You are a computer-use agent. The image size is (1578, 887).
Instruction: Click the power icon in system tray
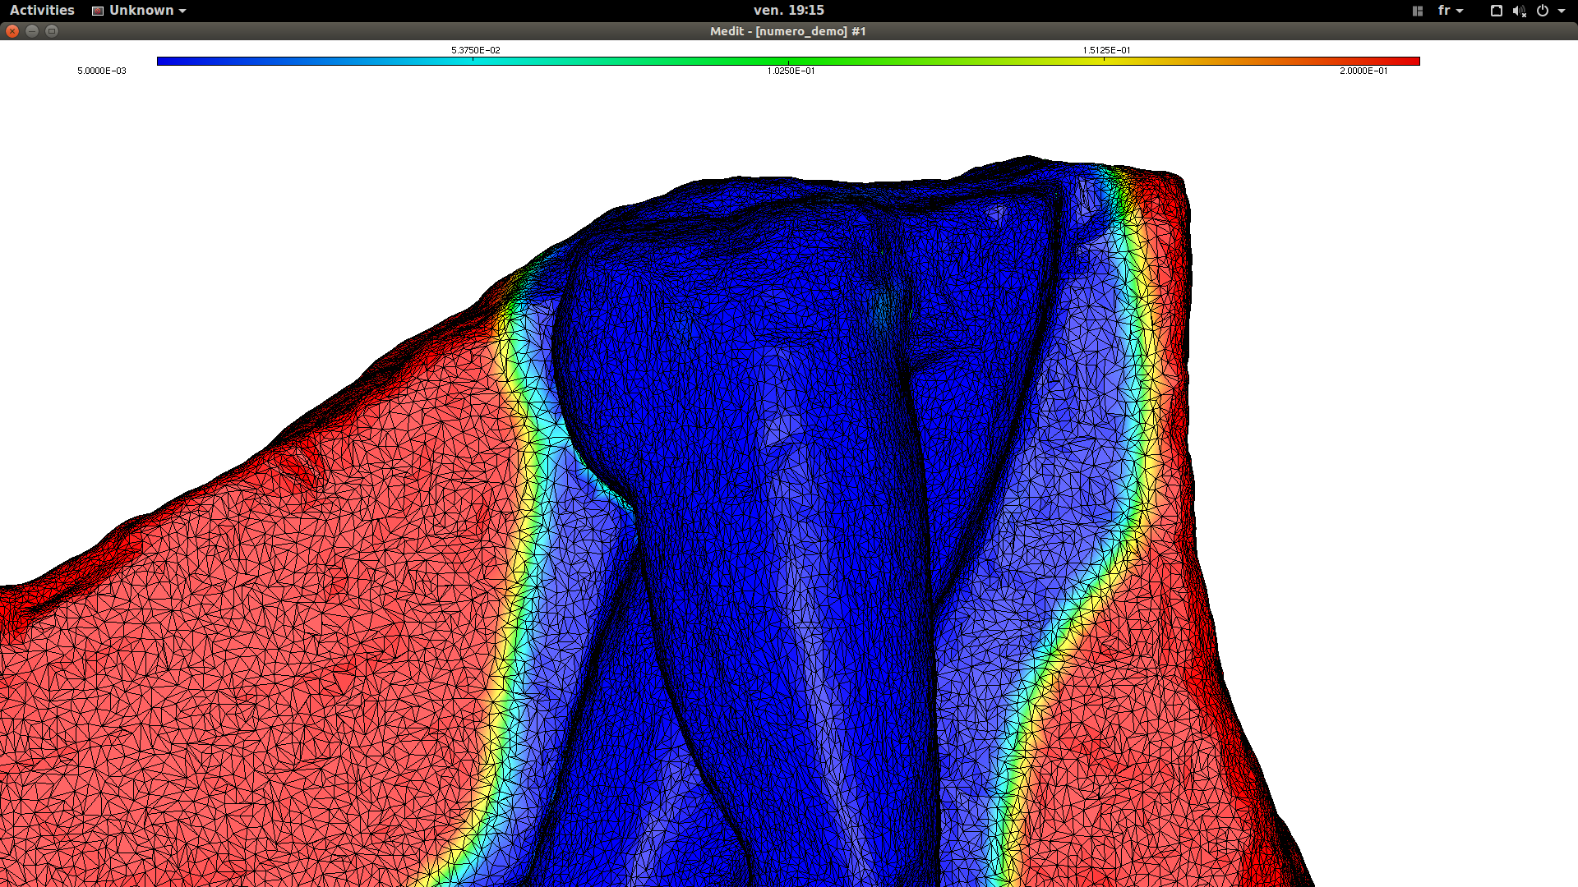(x=1543, y=11)
